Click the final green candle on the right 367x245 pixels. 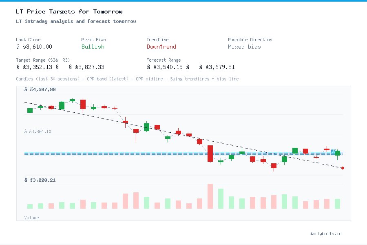pos(338,153)
